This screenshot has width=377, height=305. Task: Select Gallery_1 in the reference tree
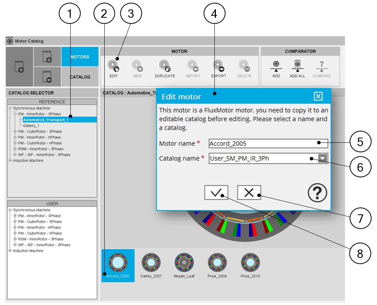coord(31,126)
